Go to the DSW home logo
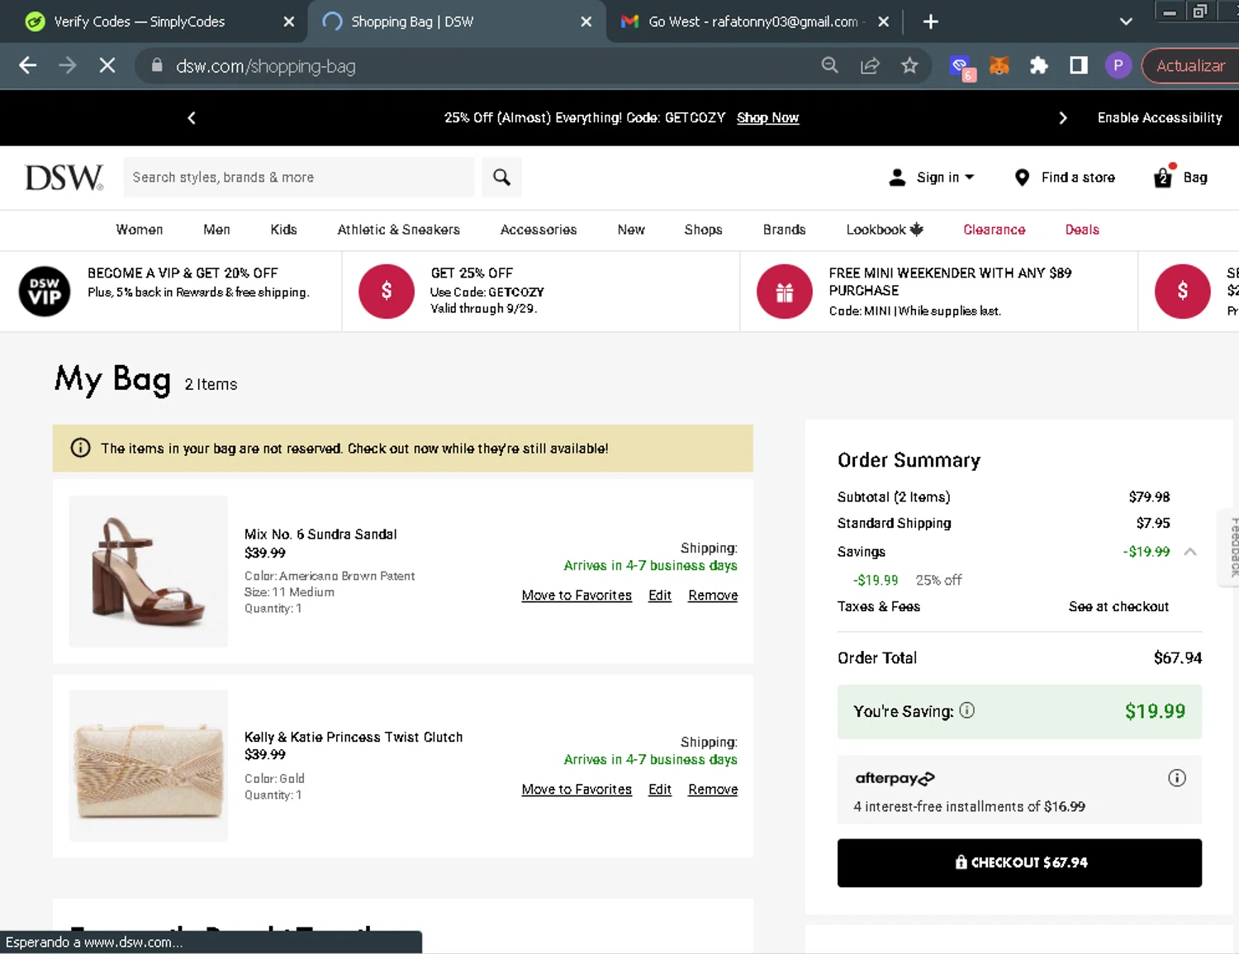The height and width of the screenshot is (954, 1239). point(64,178)
